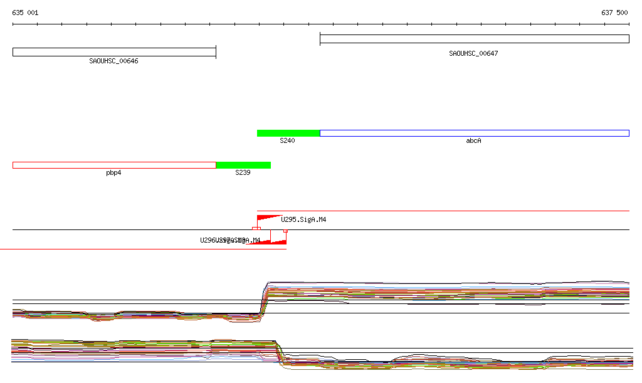The image size is (642, 383).
Task: Click the red-outlined pbp4 gene box
Action: (x=114, y=165)
